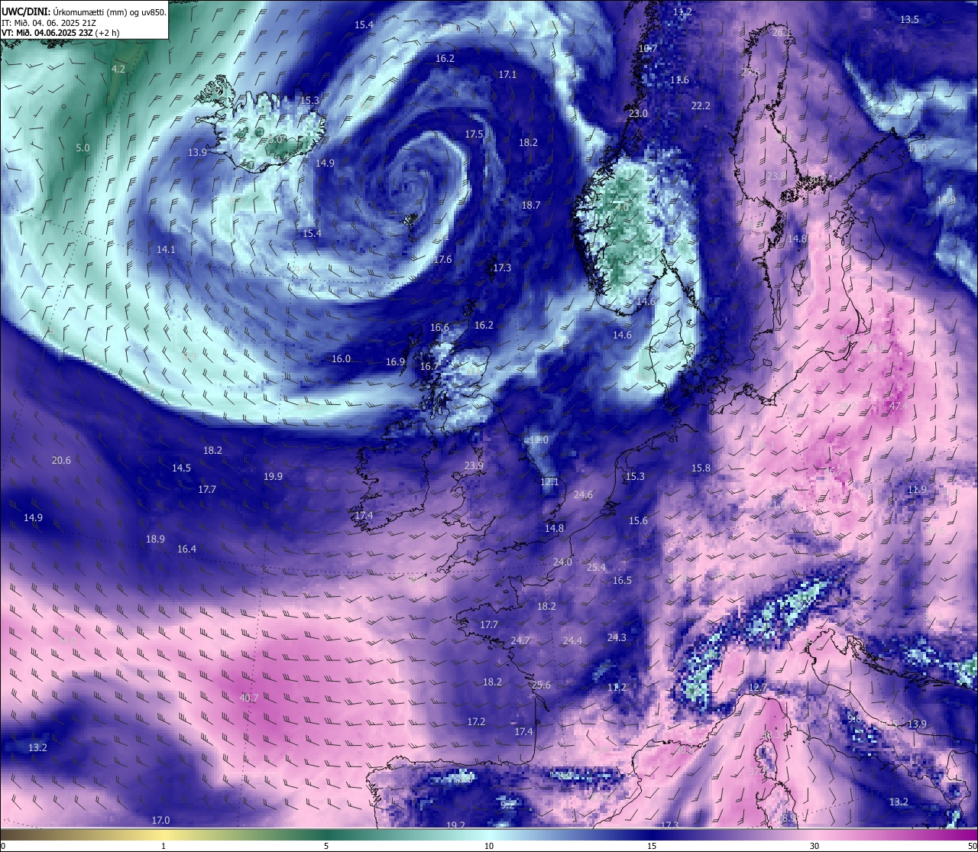Click the green color-bar segment above tick 5

pos(326,834)
